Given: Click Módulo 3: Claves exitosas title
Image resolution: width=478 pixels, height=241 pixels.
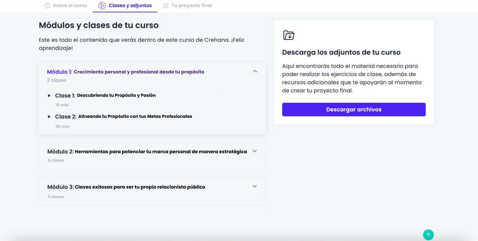Looking at the screenshot, I should (126, 187).
